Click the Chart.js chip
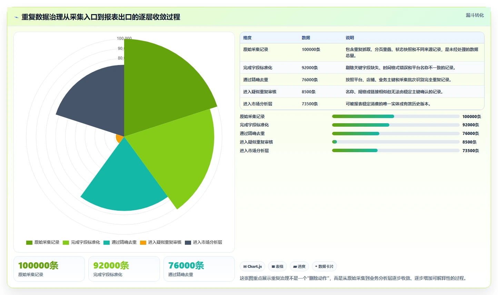Screen dimensions: 498x295 (x=252, y=266)
